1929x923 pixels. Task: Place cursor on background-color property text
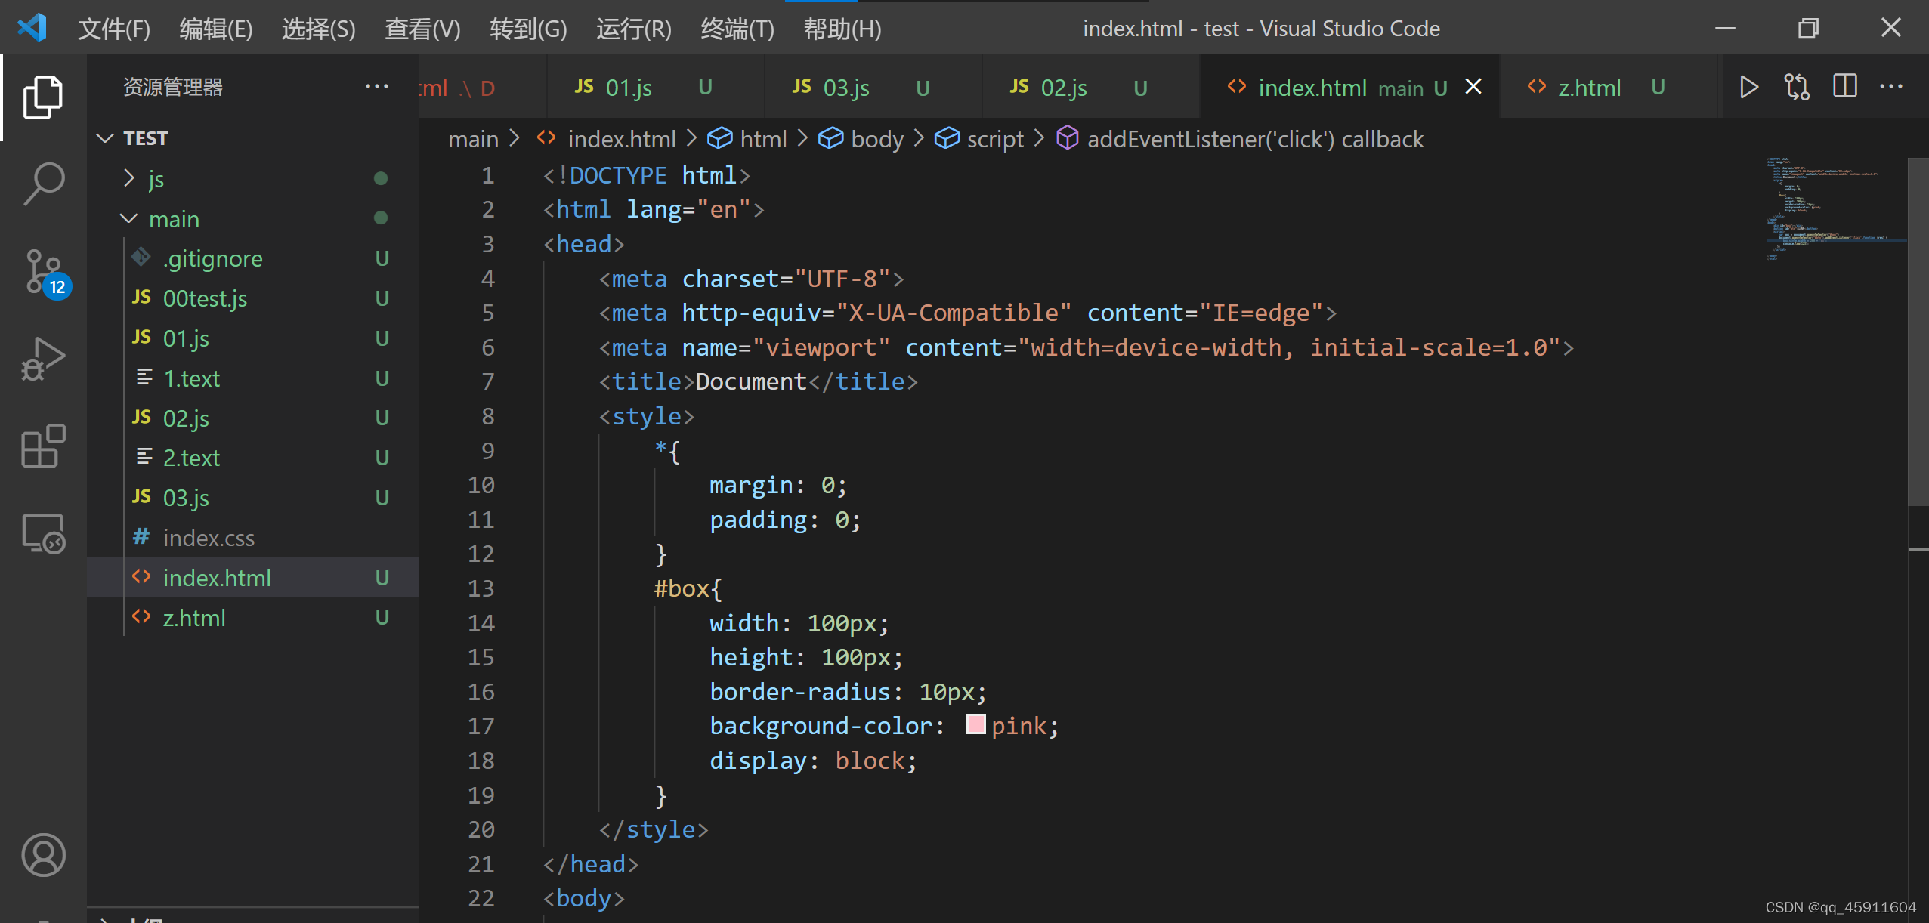[x=821, y=726]
